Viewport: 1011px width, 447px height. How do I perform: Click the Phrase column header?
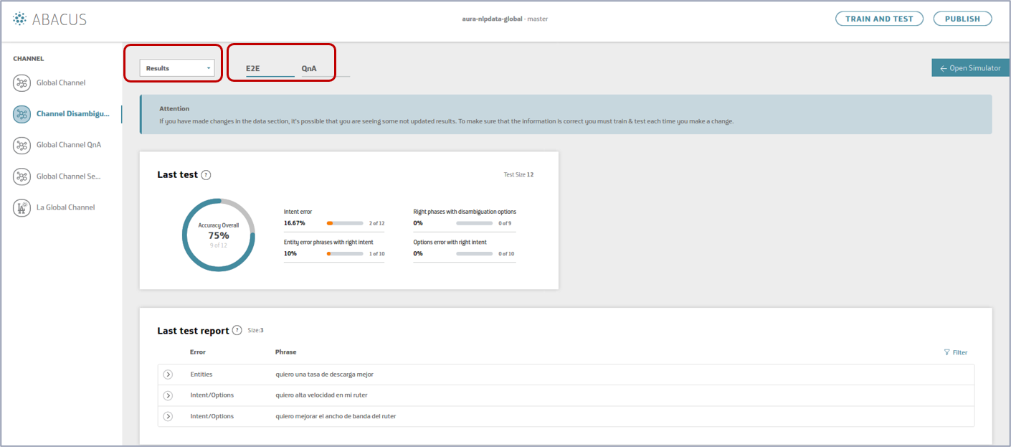(x=285, y=352)
